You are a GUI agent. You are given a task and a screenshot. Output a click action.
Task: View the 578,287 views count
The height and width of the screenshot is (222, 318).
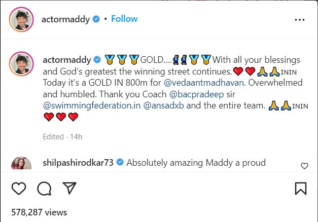click(x=39, y=212)
